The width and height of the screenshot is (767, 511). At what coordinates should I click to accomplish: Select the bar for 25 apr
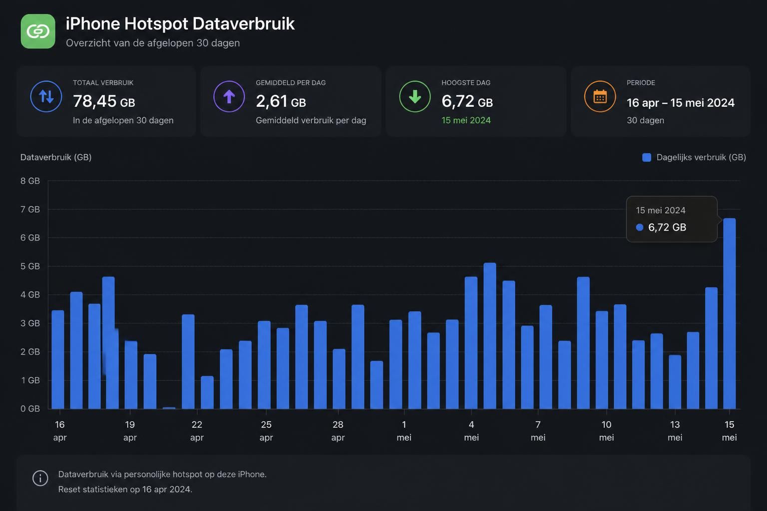[264, 365]
